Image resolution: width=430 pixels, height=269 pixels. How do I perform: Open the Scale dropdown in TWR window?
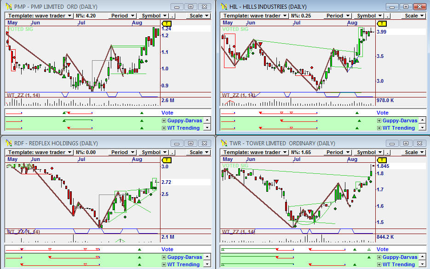coord(414,152)
